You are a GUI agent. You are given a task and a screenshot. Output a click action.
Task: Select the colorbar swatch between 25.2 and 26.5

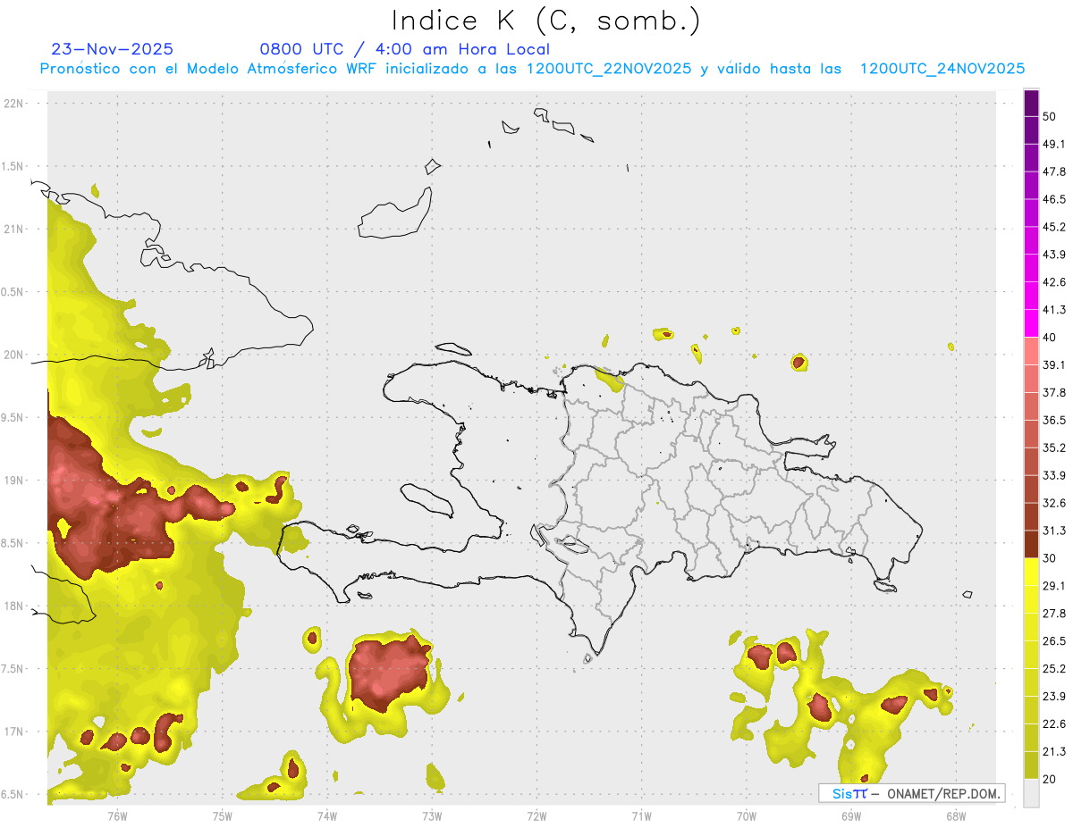point(1031,655)
